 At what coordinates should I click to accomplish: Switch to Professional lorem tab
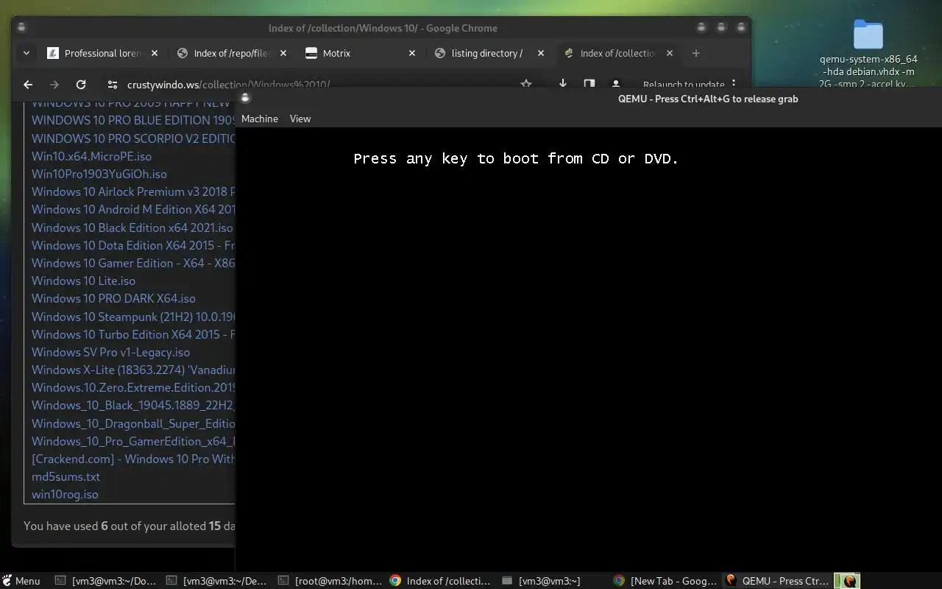(102, 53)
